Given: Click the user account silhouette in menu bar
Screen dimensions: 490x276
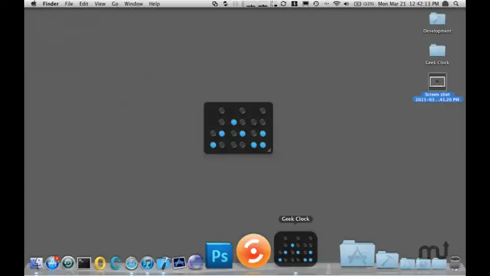Looking at the screenshot, I should pyautogui.click(x=446, y=4).
